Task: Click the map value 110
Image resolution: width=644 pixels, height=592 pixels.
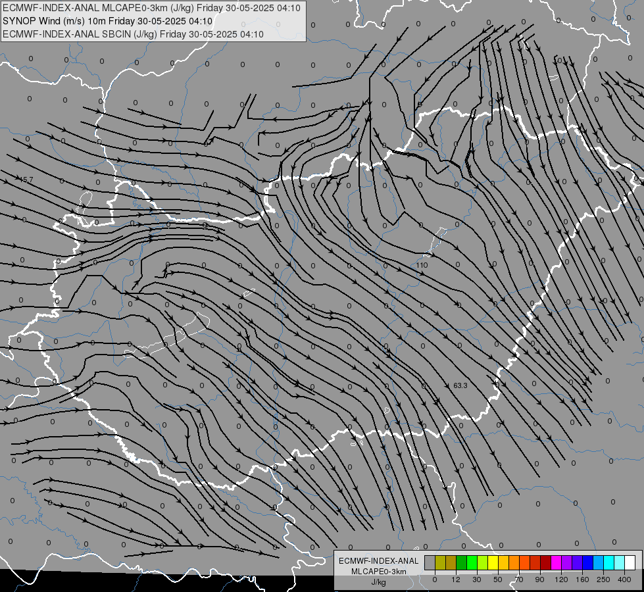Action: click(x=422, y=265)
